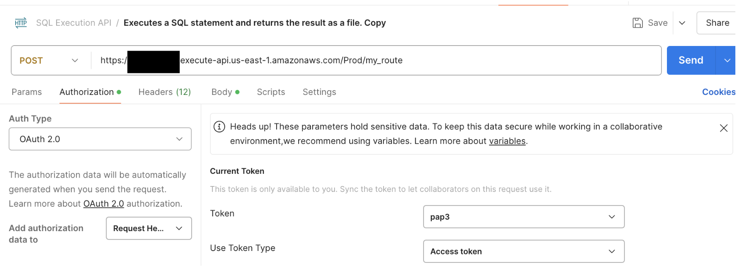Image resolution: width=740 pixels, height=275 pixels.
Task: Switch to the Params tab
Action: click(x=27, y=92)
